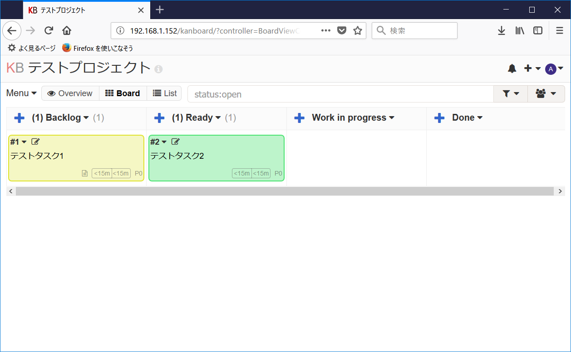The width and height of the screenshot is (571, 352).
Task: Click the plus icon on Done column
Action: (439, 117)
